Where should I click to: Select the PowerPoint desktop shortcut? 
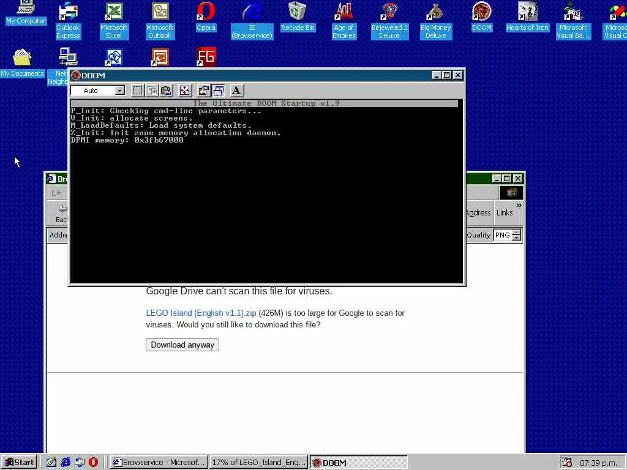(x=160, y=57)
